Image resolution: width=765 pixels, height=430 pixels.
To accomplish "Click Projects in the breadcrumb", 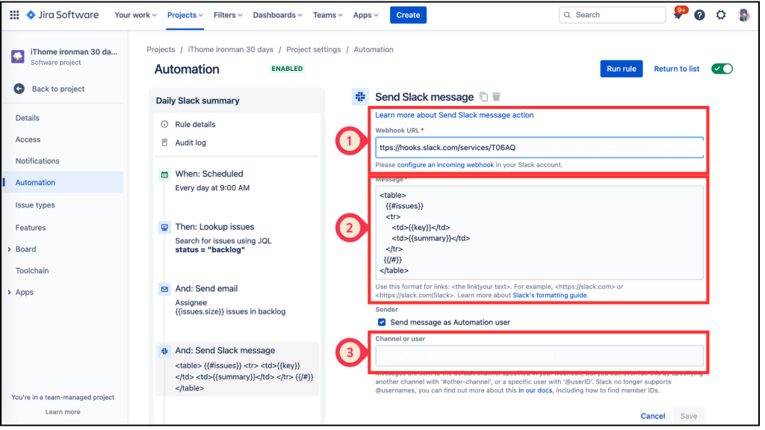I will tap(161, 49).
